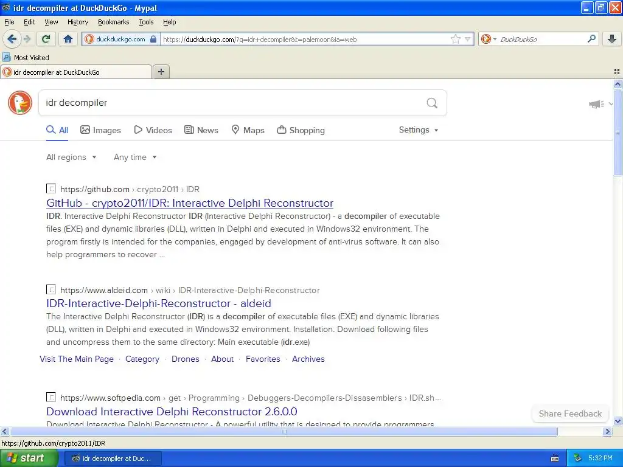Click the duckduckgo.com site identity icon
Viewport: 623px width, 467px height.
(89, 39)
